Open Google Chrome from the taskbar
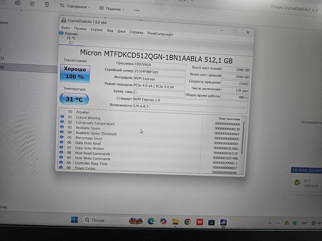 [187, 222]
